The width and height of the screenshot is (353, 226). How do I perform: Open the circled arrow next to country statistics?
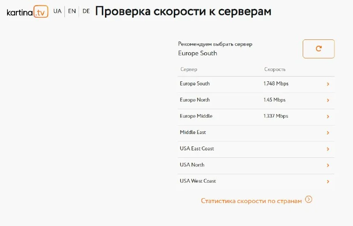pos(309,199)
